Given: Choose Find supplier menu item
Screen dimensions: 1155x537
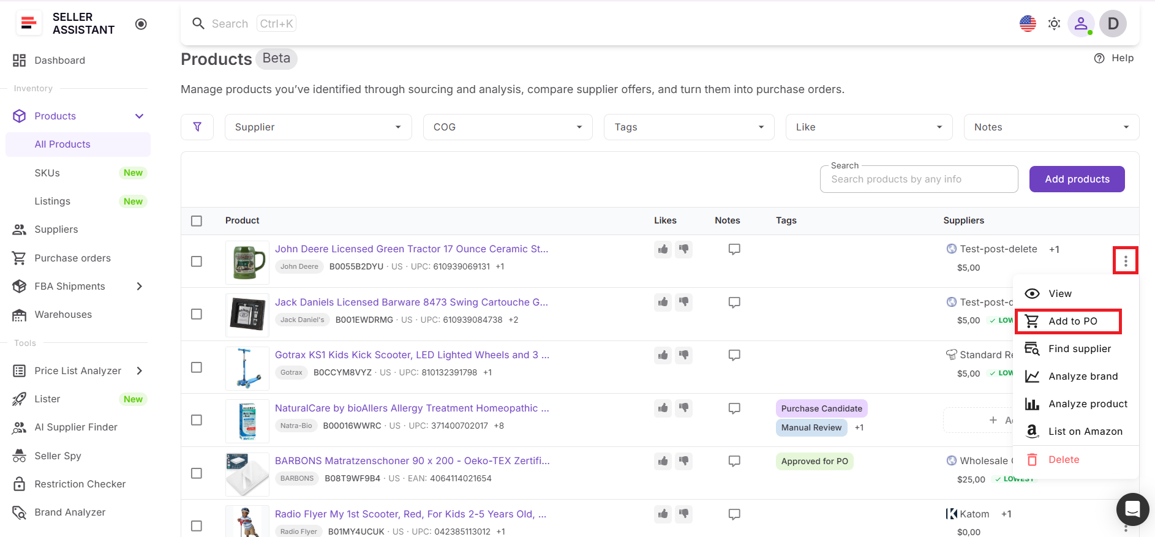Looking at the screenshot, I should 1075,349.
